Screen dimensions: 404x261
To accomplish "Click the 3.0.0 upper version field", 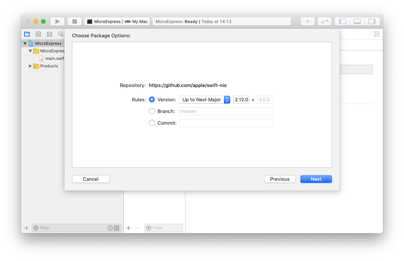I will (x=265, y=99).
